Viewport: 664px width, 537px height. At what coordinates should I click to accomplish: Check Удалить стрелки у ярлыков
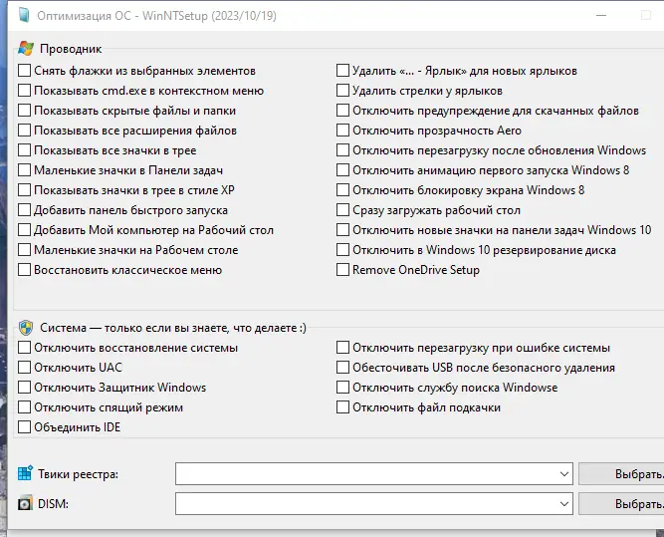pos(343,91)
